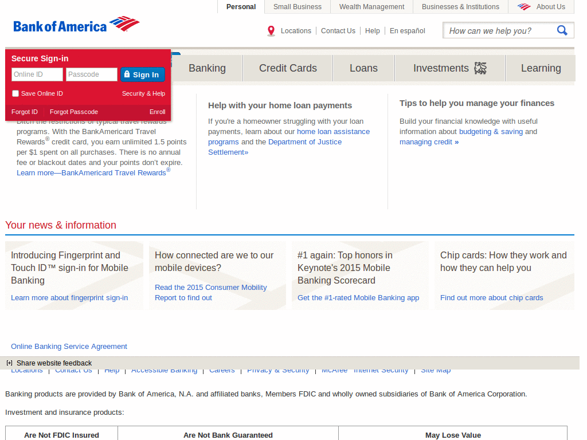Open the Wealth Management tab

pyautogui.click(x=371, y=7)
